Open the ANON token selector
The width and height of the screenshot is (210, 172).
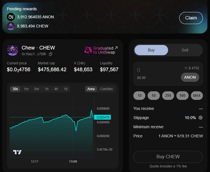click(190, 77)
